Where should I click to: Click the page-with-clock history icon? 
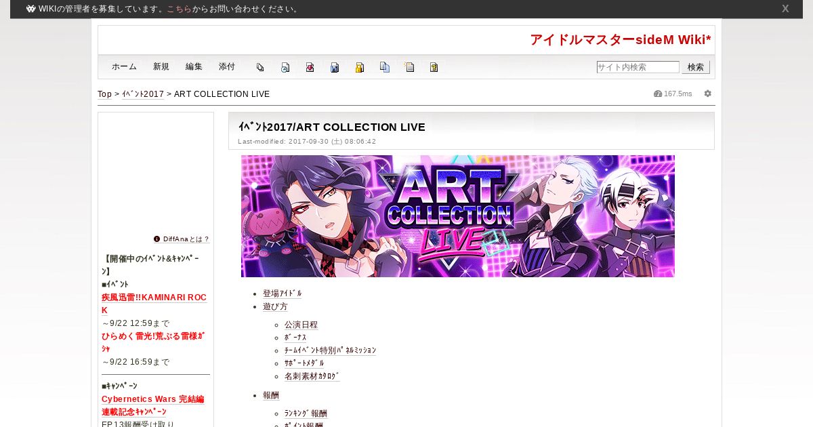tap(285, 67)
